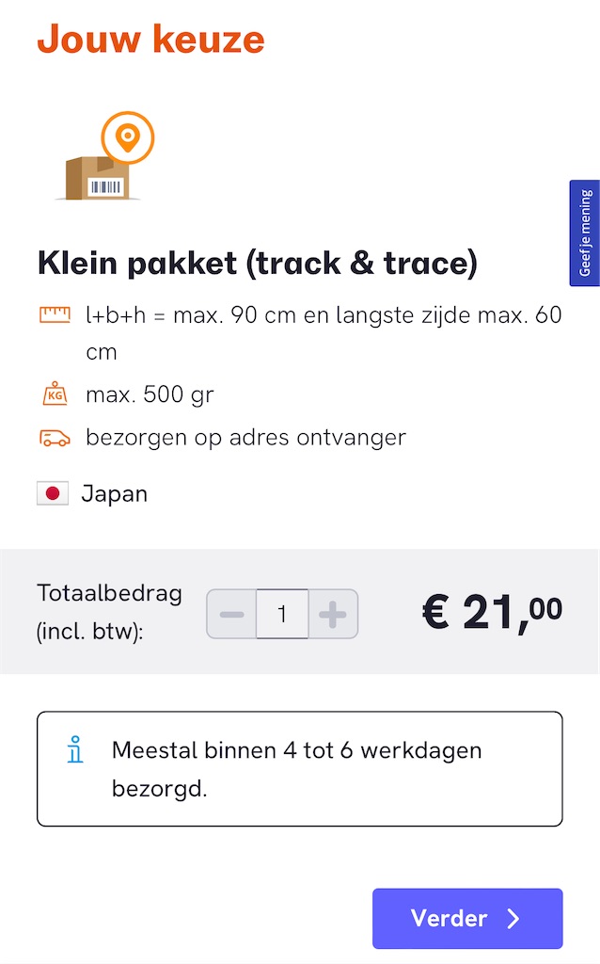
Task: Click the ruler dimensions icon
Action: click(55, 314)
